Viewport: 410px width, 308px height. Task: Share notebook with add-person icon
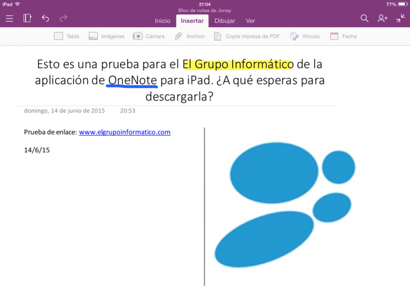click(x=383, y=18)
